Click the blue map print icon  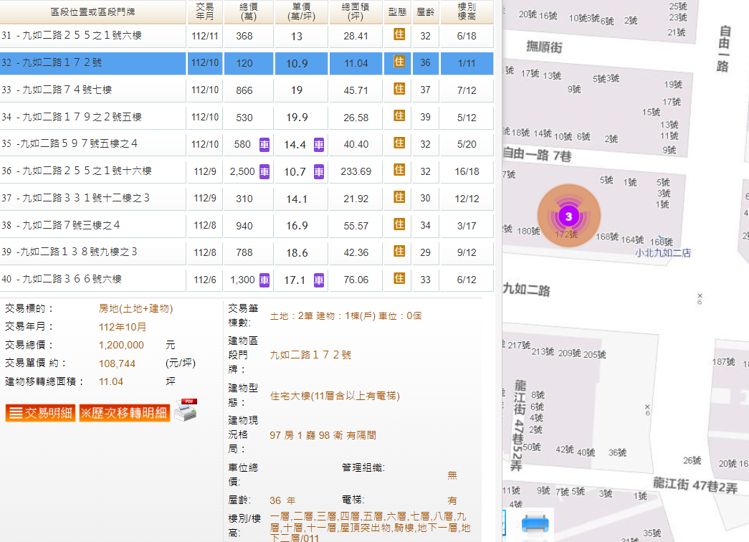535,523
